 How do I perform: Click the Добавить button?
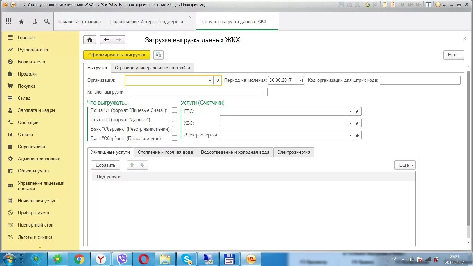pyautogui.click(x=106, y=165)
